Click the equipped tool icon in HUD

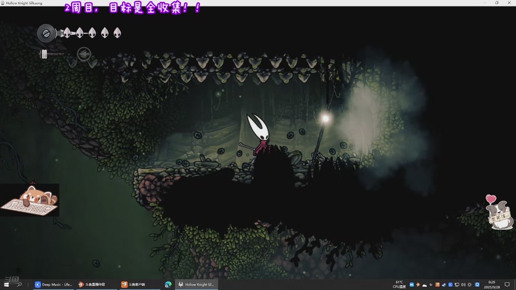(x=84, y=54)
